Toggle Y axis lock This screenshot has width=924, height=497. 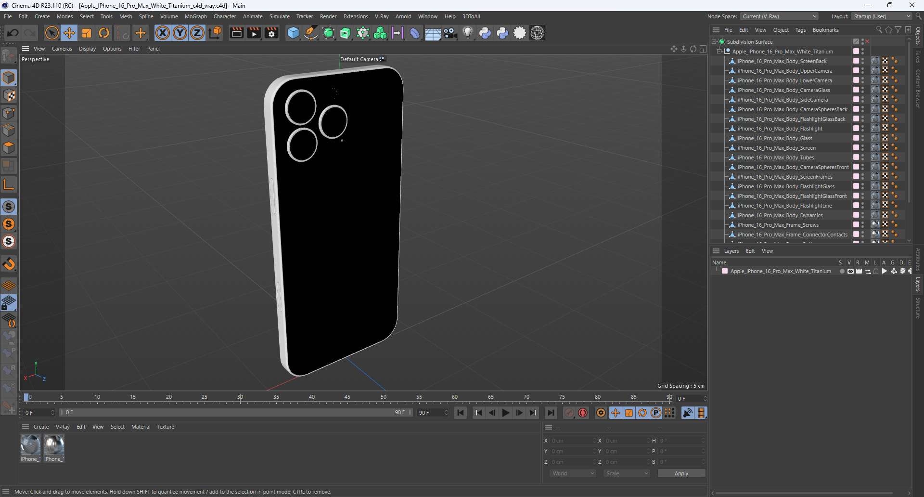click(x=180, y=33)
